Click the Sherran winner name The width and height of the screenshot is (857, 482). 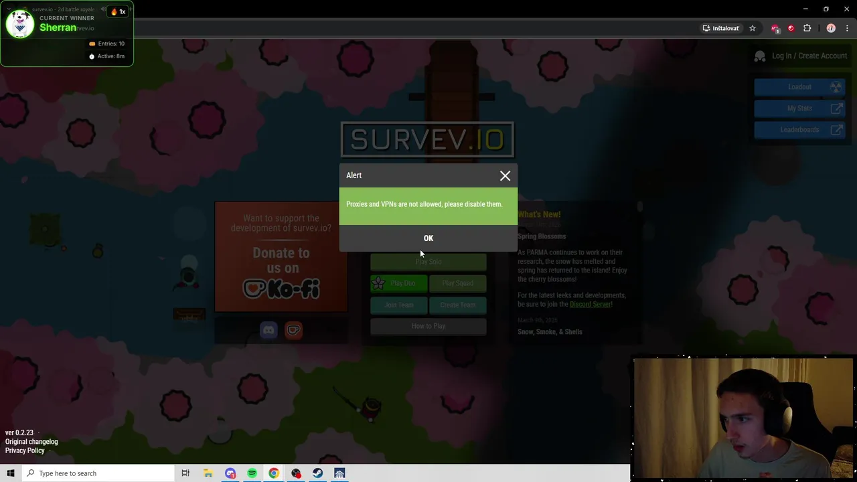58,27
